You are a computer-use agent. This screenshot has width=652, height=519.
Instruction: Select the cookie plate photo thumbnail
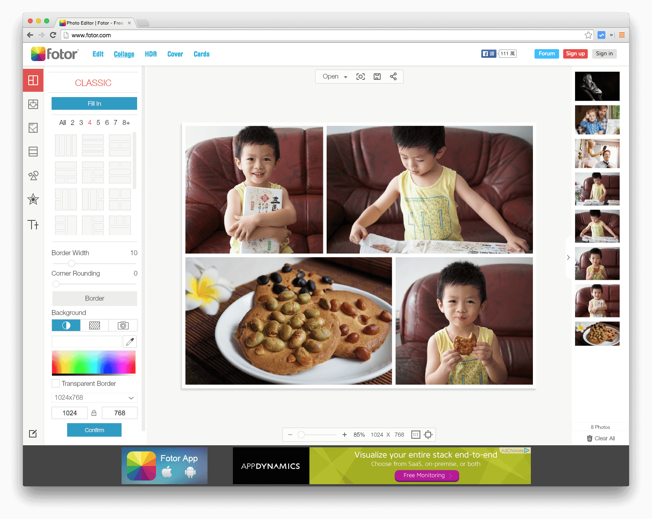[597, 333]
